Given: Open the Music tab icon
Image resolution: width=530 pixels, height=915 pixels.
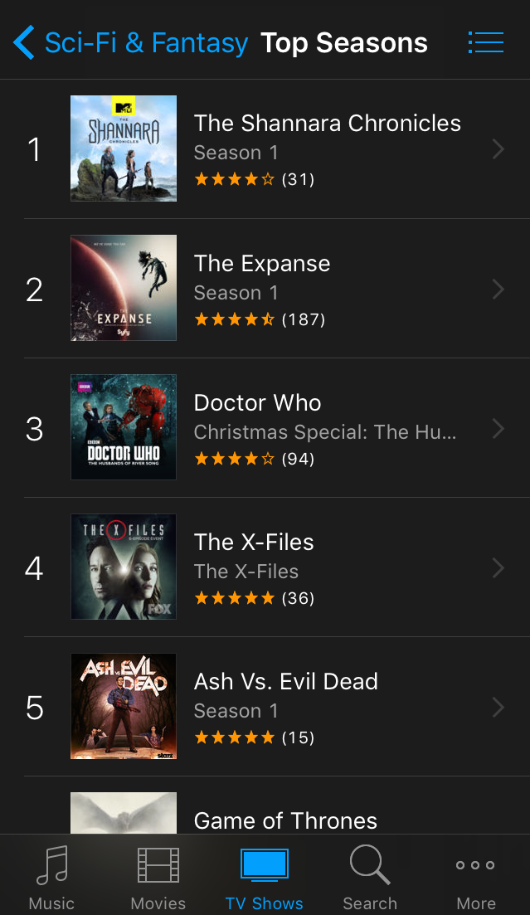Looking at the screenshot, I should [52, 865].
